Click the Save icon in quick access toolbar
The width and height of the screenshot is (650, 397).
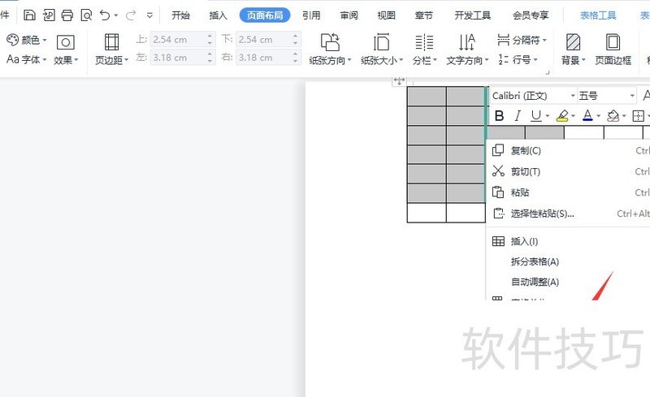point(29,15)
